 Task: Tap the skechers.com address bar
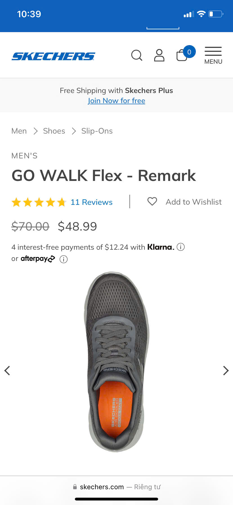point(116,487)
